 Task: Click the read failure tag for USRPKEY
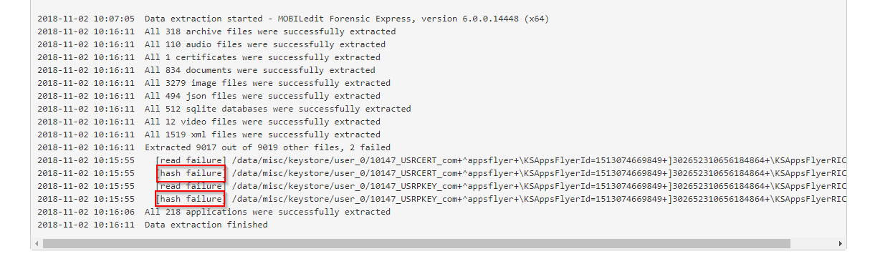(191, 186)
